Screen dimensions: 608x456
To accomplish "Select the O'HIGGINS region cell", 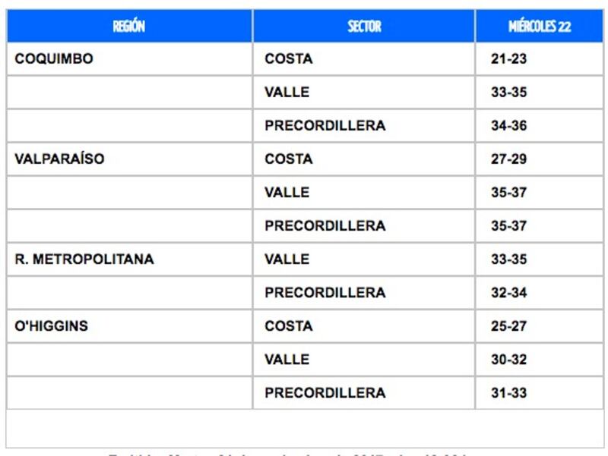I will (129, 326).
